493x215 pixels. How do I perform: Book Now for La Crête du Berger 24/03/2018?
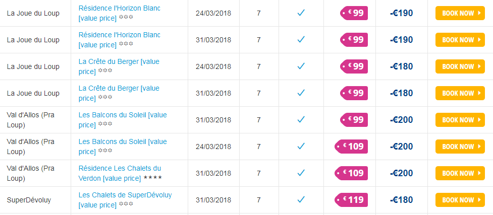point(460,66)
